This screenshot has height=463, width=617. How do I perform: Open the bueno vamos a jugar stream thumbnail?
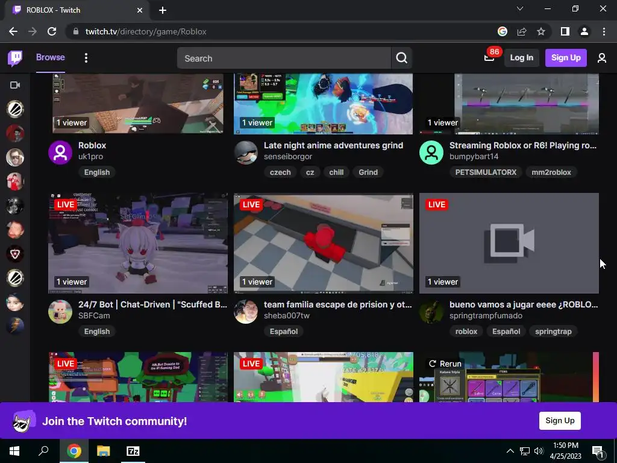pos(509,244)
